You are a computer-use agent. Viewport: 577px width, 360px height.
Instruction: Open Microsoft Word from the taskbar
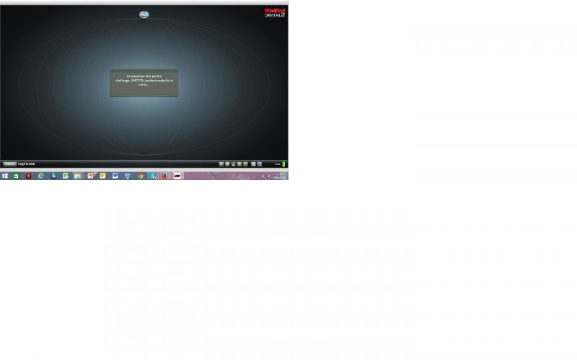[x=115, y=176]
